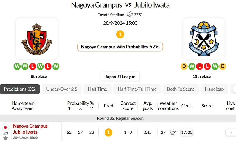The height and width of the screenshot is (141, 236).
Task: Open the Half Time/Full Time tab
Action: (137, 89)
